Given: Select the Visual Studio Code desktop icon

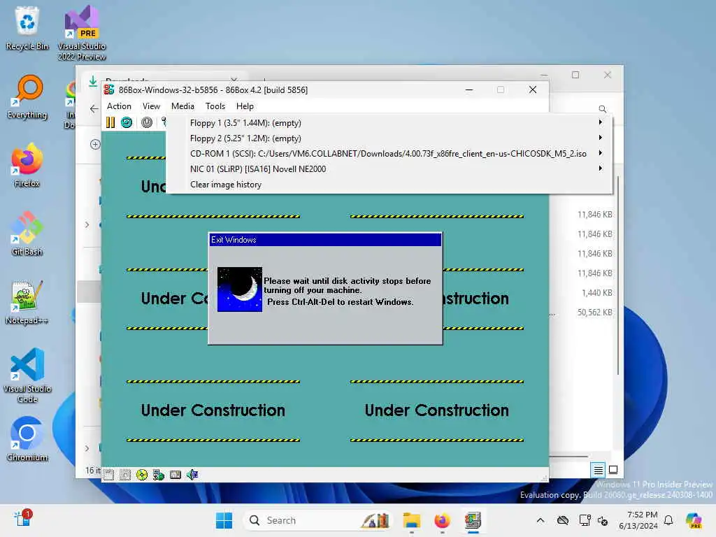Looking at the screenshot, I should pos(27,375).
